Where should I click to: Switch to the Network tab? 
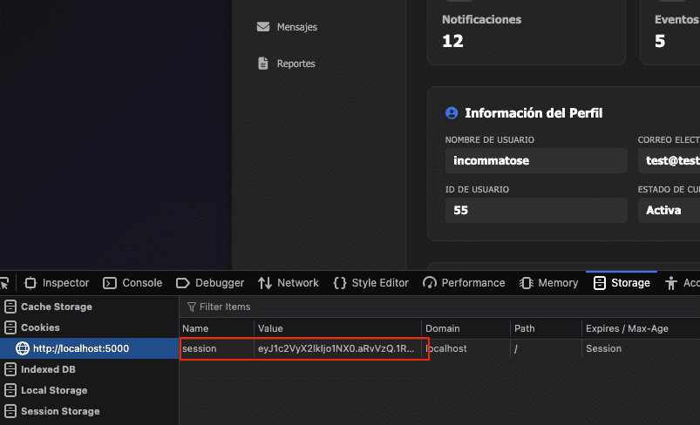tap(289, 283)
